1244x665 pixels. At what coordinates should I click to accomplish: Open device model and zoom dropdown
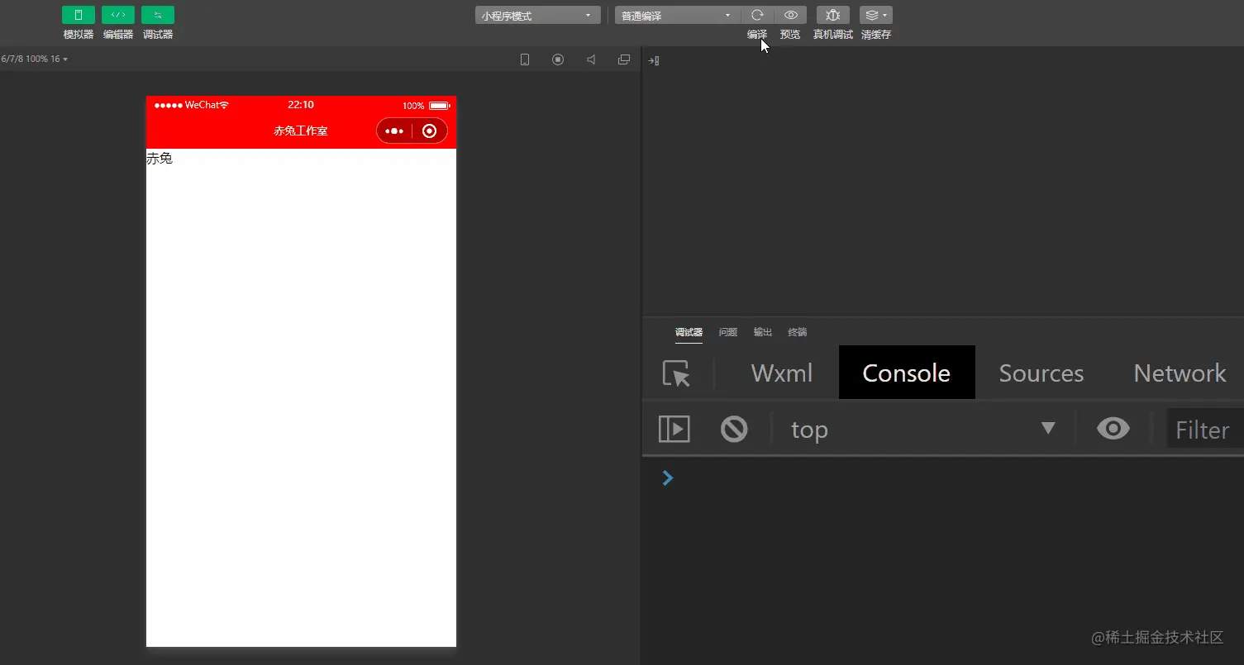point(35,59)
